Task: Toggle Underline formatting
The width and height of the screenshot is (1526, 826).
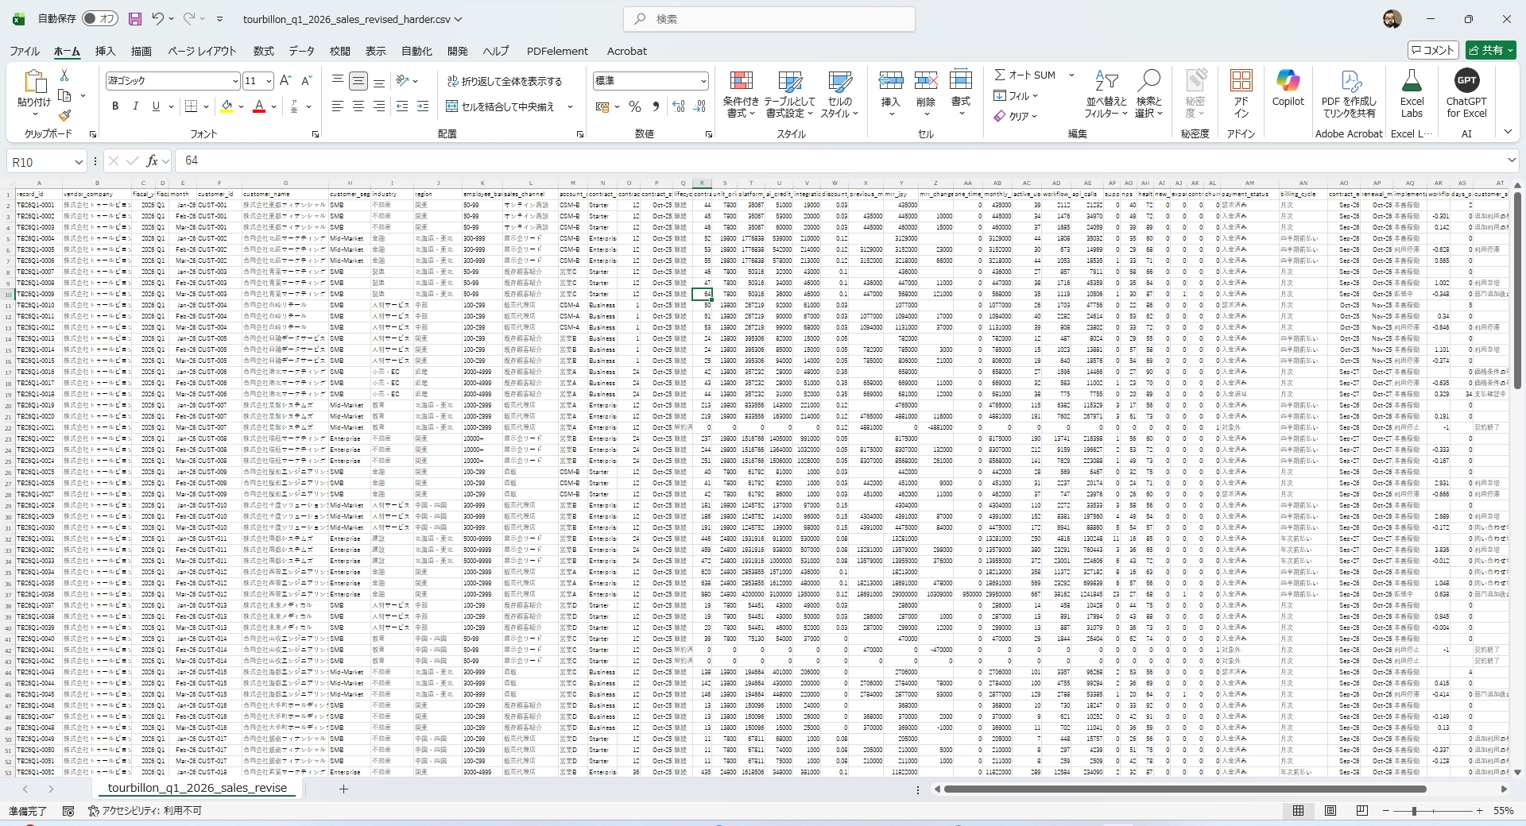Action: tap(156, 106)
